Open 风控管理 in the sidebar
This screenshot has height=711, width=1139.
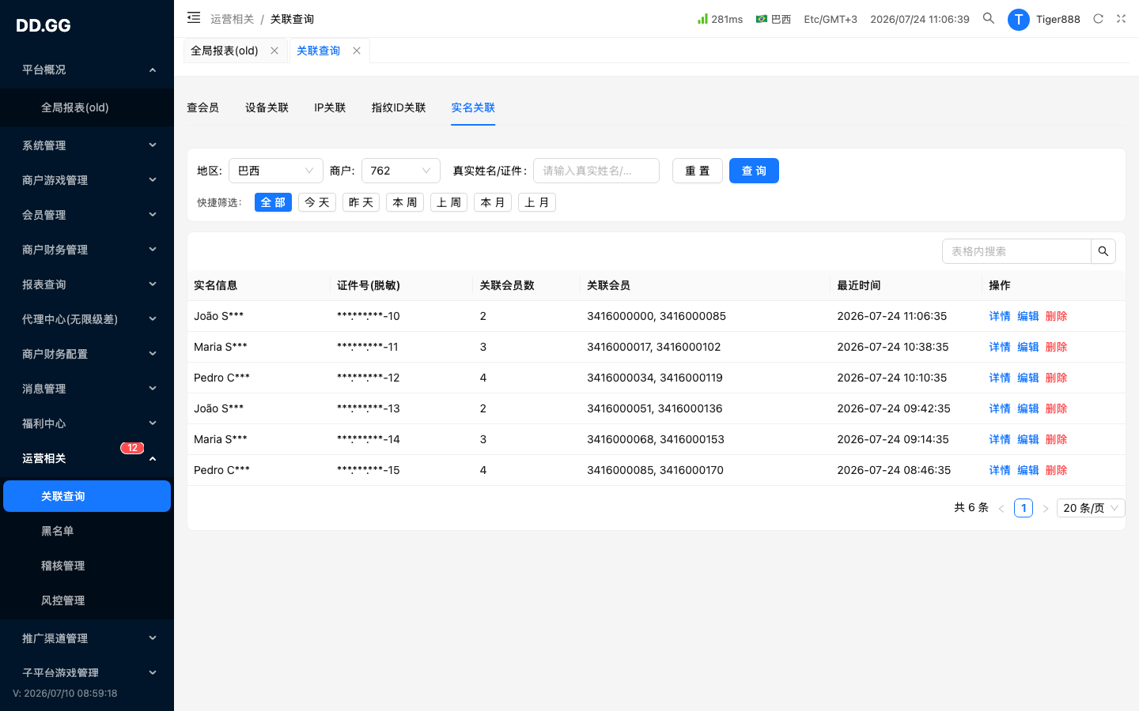[x=87, y=600]
